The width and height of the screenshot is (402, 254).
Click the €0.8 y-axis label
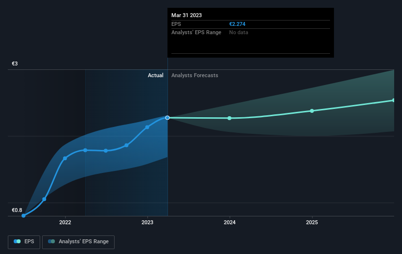(17, 210)
